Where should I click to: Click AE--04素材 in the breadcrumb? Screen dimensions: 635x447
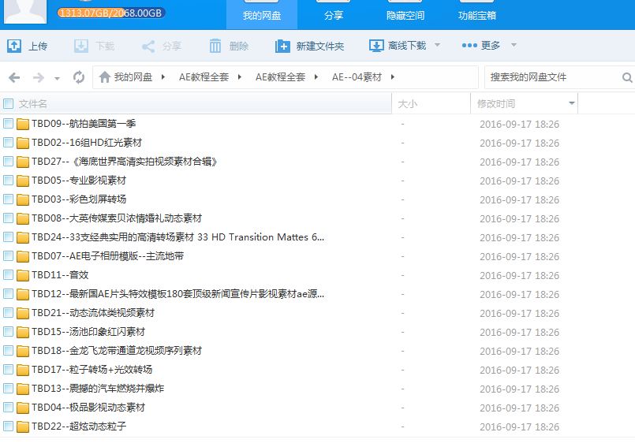tap(357, 77)
